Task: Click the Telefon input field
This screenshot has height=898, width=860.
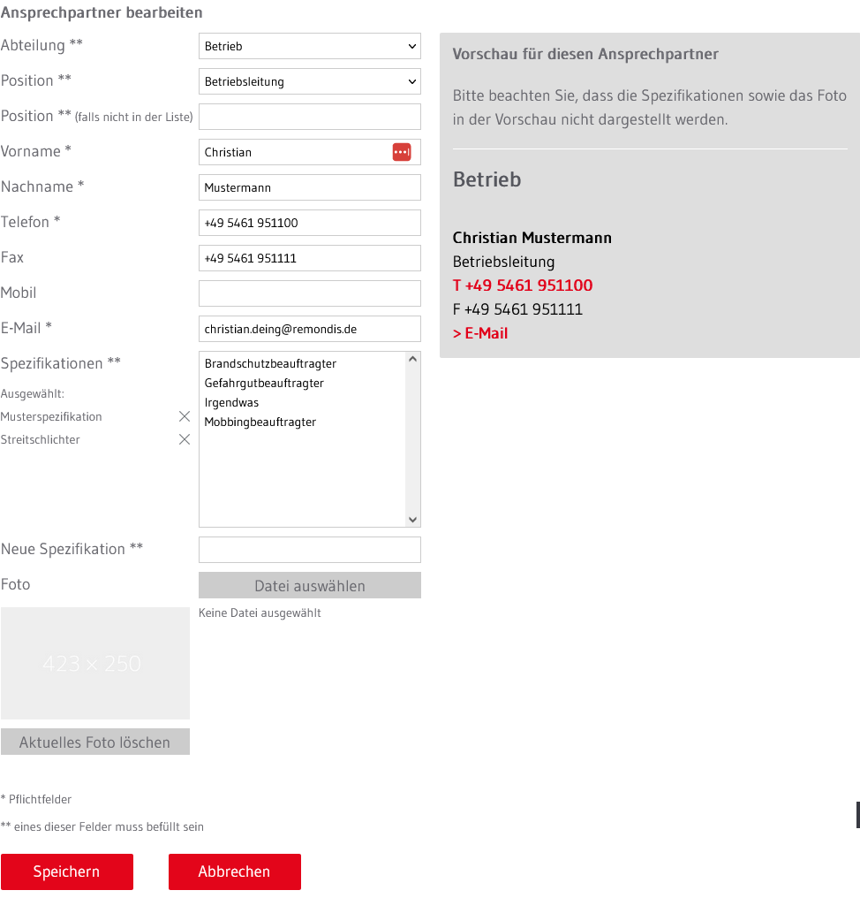Action: pos(310,223)
